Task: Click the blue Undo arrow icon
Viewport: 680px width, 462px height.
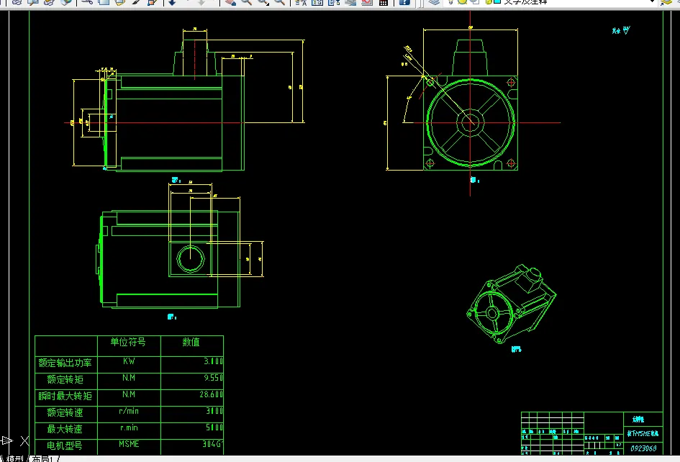Action: [x=172, y=1]
